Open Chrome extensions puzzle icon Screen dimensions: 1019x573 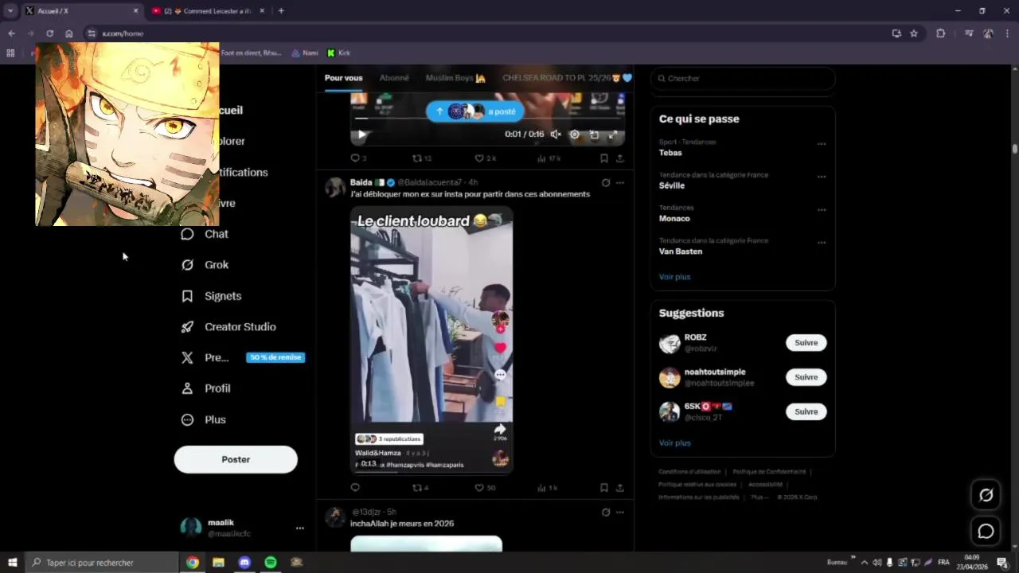pyautogui.click(x=941, y=33)
